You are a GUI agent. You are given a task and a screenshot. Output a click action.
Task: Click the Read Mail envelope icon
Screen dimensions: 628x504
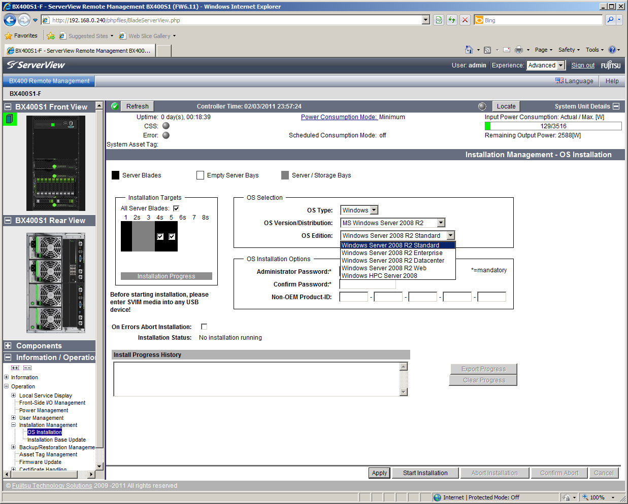[x=507, y=50]
